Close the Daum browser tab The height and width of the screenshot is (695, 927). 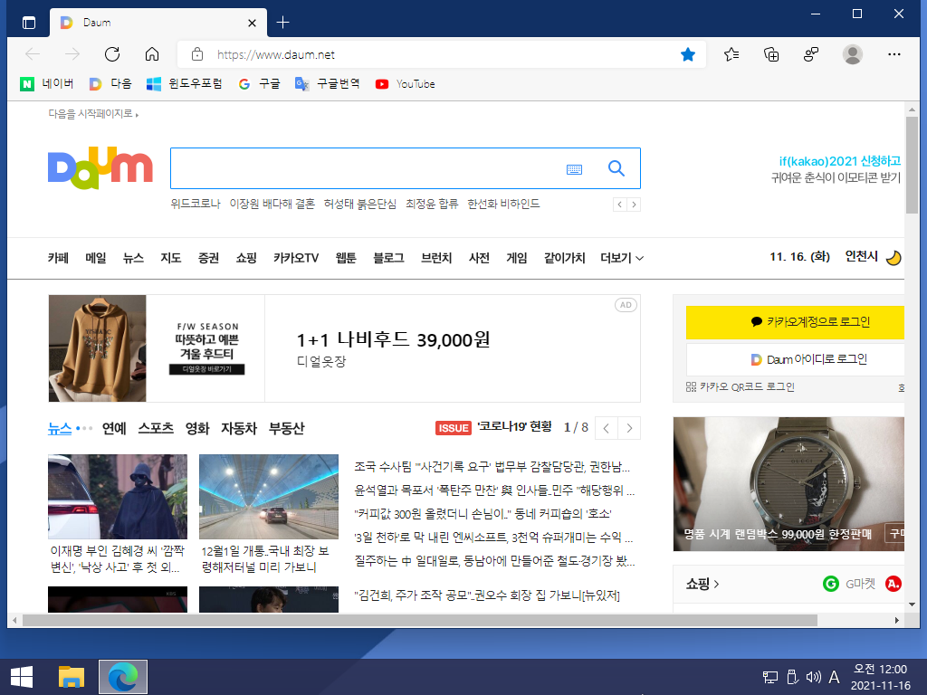(x=252, y=23)
